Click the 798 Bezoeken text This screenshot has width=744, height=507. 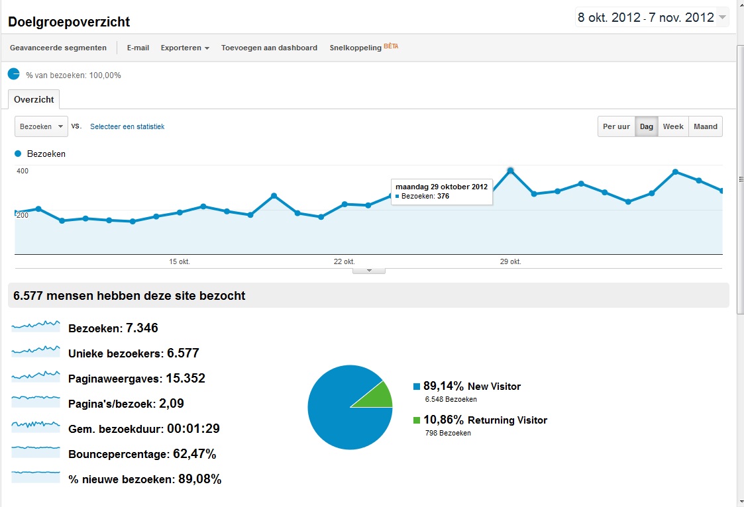[x=448, y=433]
